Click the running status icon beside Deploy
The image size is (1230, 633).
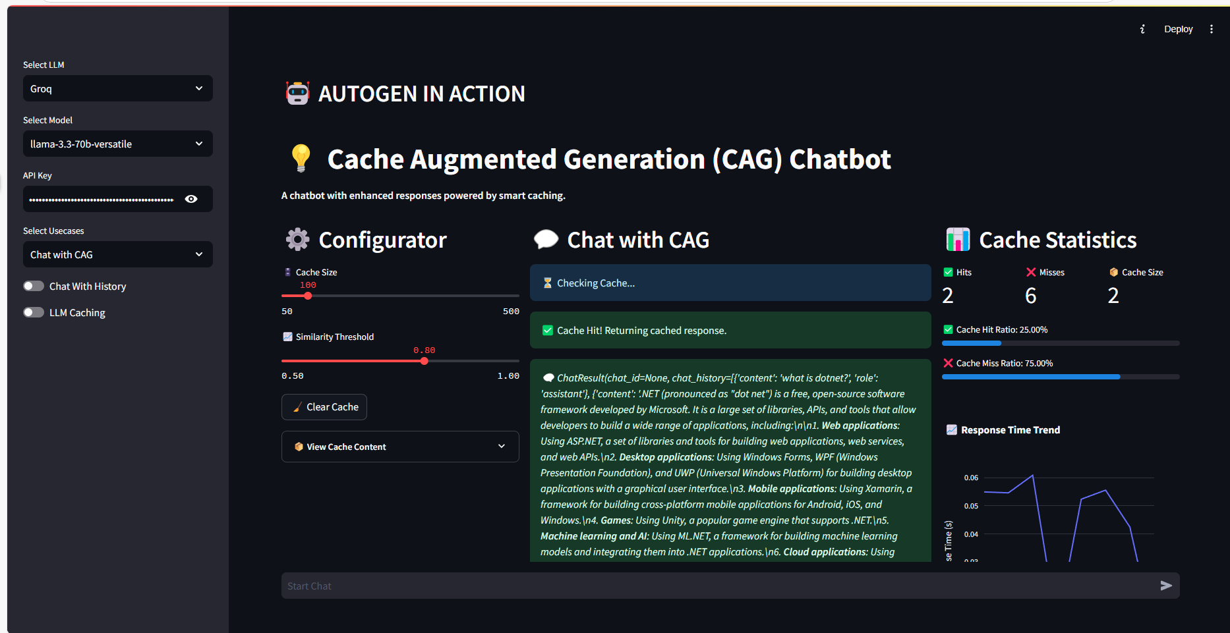tap(1142, 29)
